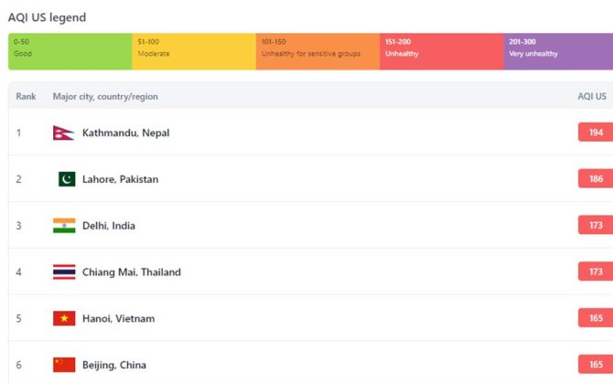Click Lahore's AQI 186 badge
The image size is (613, 384).
tap(596, 179)
